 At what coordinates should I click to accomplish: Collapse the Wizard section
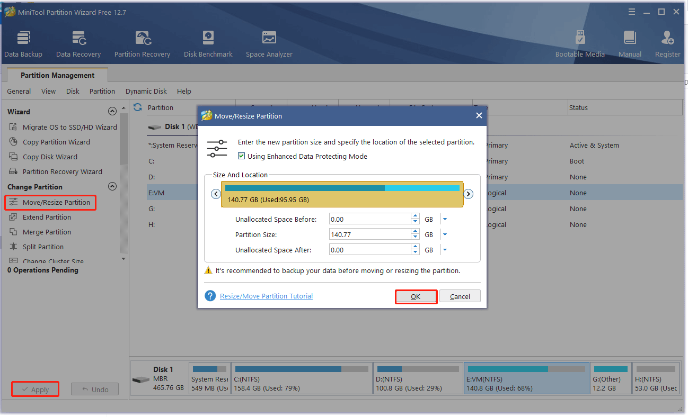click(112, 111)
